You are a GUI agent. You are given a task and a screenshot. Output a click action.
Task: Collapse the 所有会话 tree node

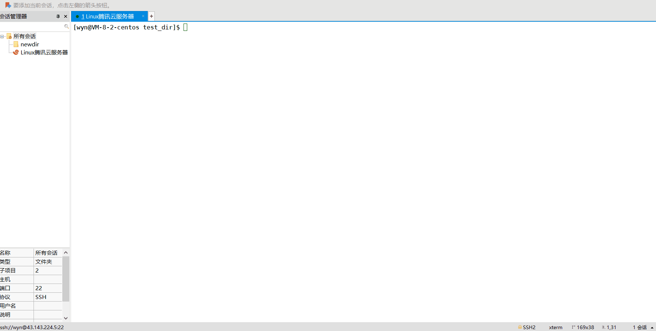point(2,36)
